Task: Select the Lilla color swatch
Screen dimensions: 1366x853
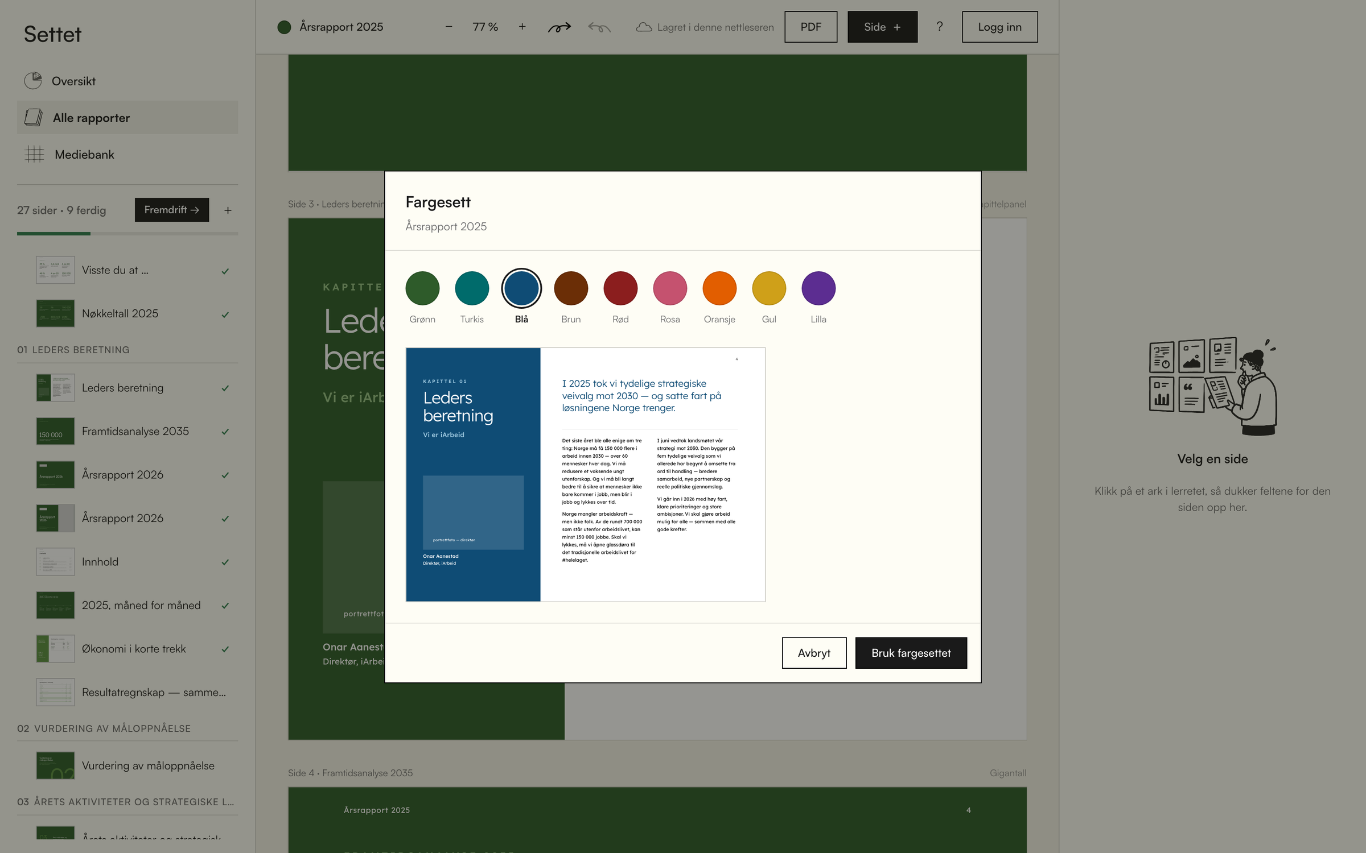Action: pos(818,288)
